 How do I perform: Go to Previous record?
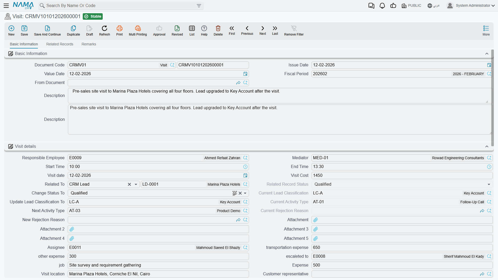pos(247,30)
